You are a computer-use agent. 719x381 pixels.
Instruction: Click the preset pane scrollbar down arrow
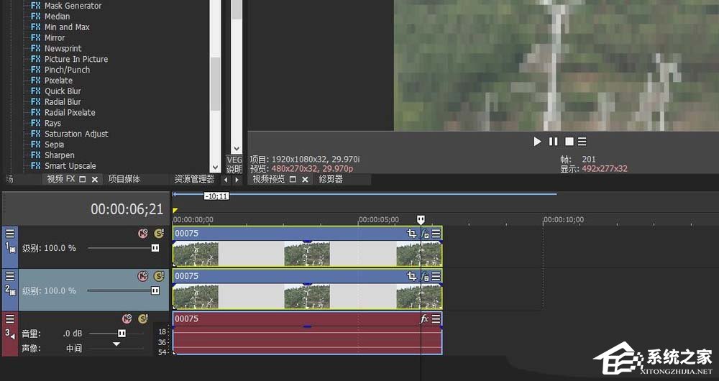click(236, 149)
